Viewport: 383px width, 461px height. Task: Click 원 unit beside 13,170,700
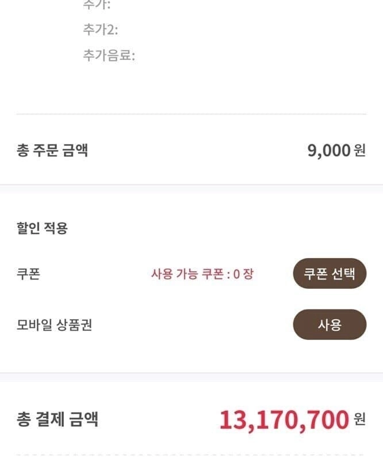click(360, 419)
